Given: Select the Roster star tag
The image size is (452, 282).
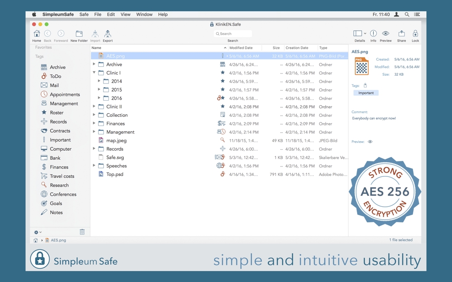Looking at the screenshot, I should point(52,112).
